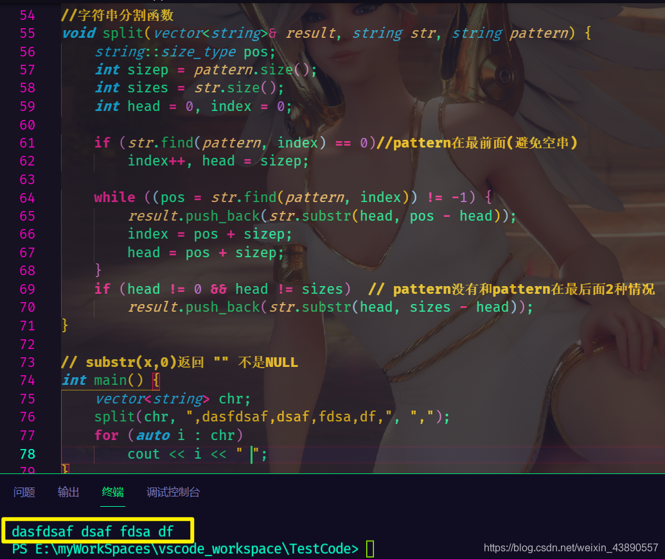Screen dimensions: 665x560
Task: Click the cout statement on line 78
Action: [x=198, y=454]
